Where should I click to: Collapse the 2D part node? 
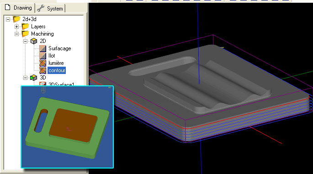[x=25, y=41]
